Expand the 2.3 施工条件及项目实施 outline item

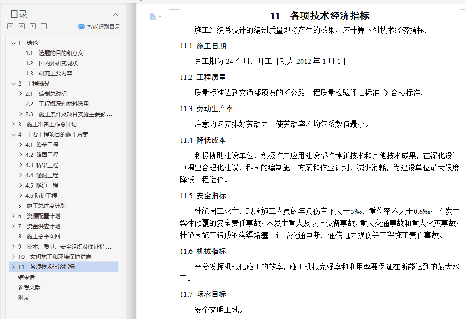coord(20,114)
